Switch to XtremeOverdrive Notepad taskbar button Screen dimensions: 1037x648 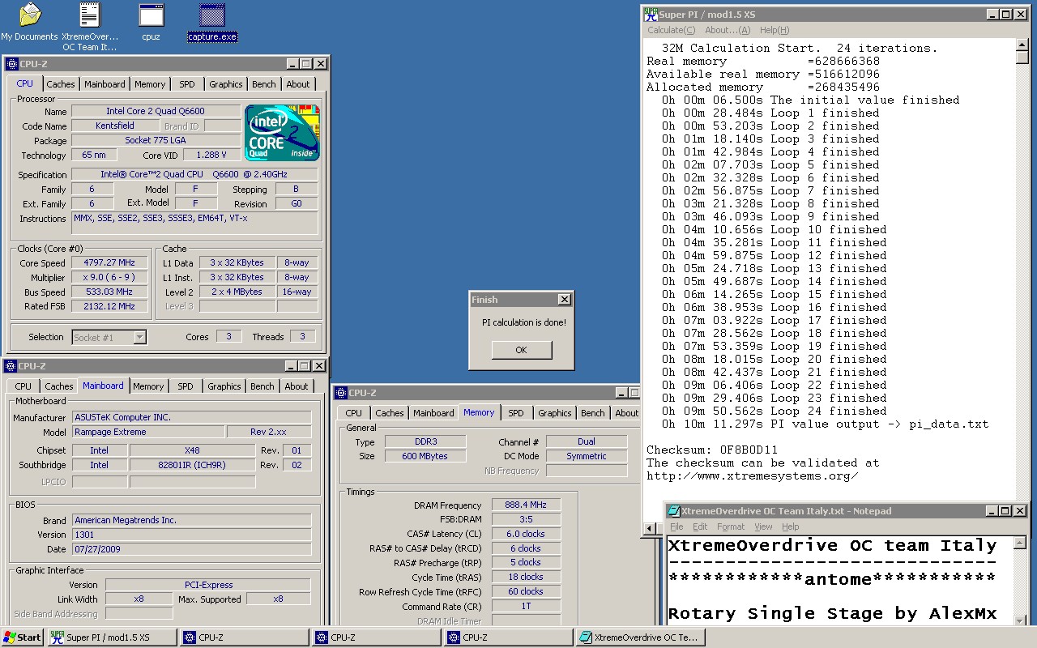point(639,637)
